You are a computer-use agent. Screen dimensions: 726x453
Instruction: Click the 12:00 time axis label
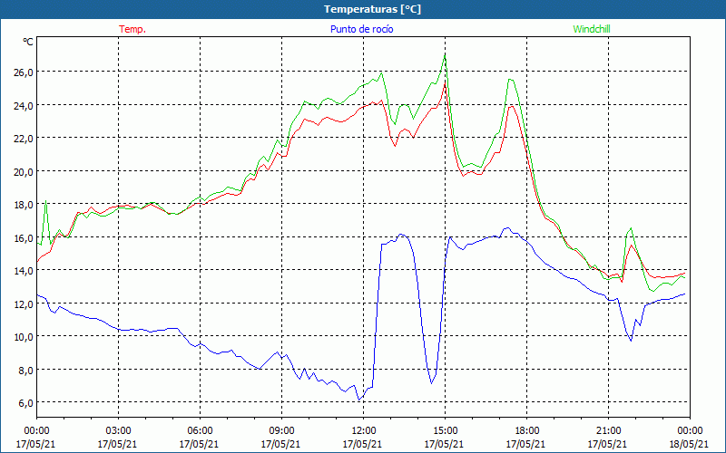tap(363, 431)
